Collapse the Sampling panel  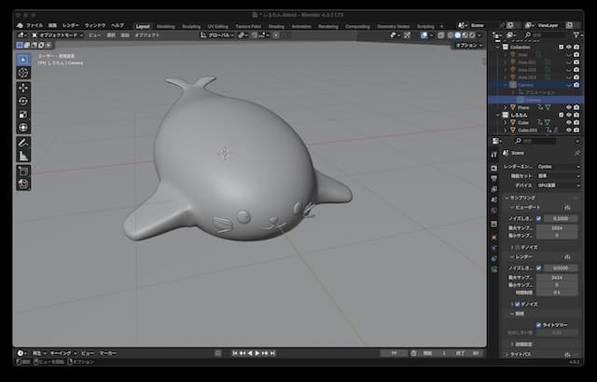click(507, 198)
